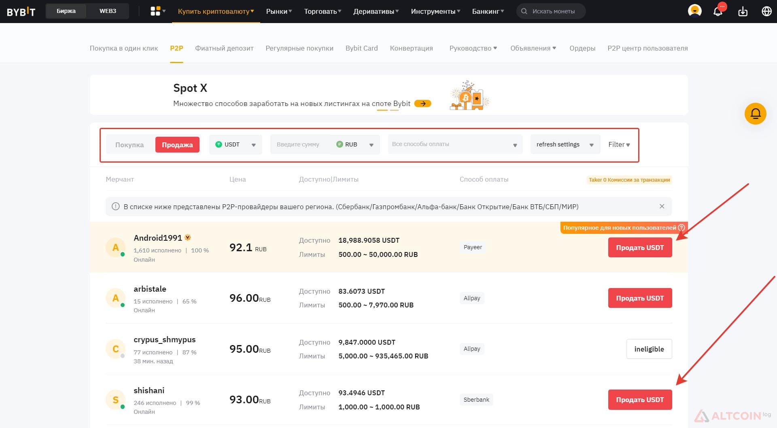
Task: Open the notifications bell in header
Action: pyautogui.click(x=718, y=11)
